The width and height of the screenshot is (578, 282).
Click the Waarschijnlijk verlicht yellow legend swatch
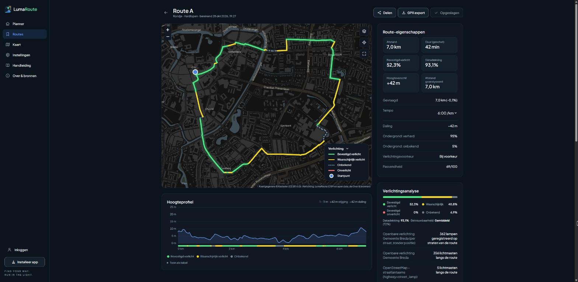pos(331,160)
